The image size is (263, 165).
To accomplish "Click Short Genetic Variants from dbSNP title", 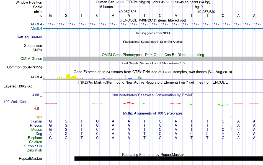I will coord(153,63).
